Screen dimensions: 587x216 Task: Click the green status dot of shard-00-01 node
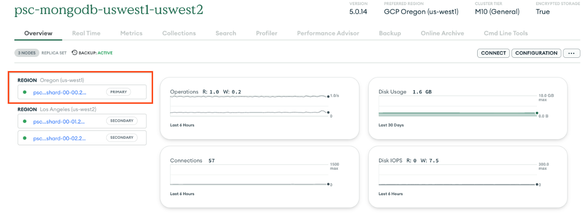pyautogui.click(x=25, y=121)
